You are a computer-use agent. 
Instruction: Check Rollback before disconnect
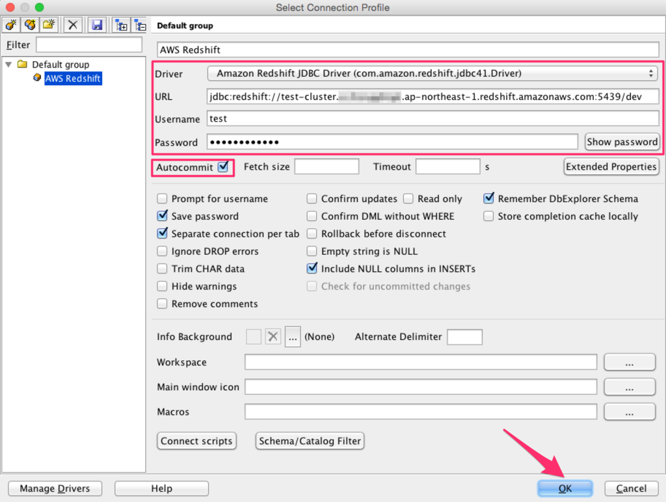click(x=312, y=233)
